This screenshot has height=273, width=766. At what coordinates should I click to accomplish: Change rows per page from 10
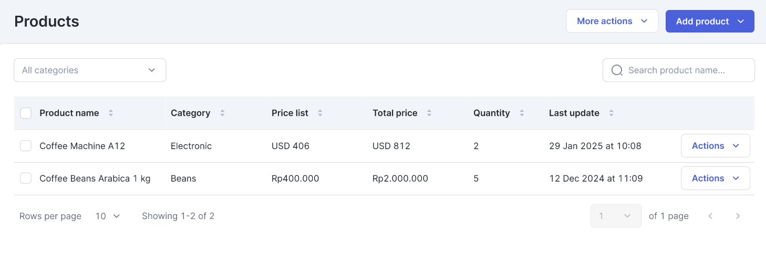[108, 216]
